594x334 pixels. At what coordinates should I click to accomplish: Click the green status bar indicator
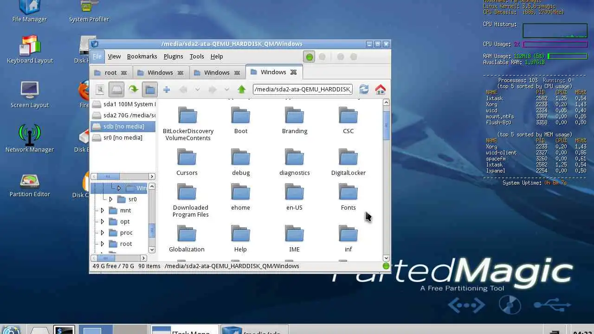[386, 266]
